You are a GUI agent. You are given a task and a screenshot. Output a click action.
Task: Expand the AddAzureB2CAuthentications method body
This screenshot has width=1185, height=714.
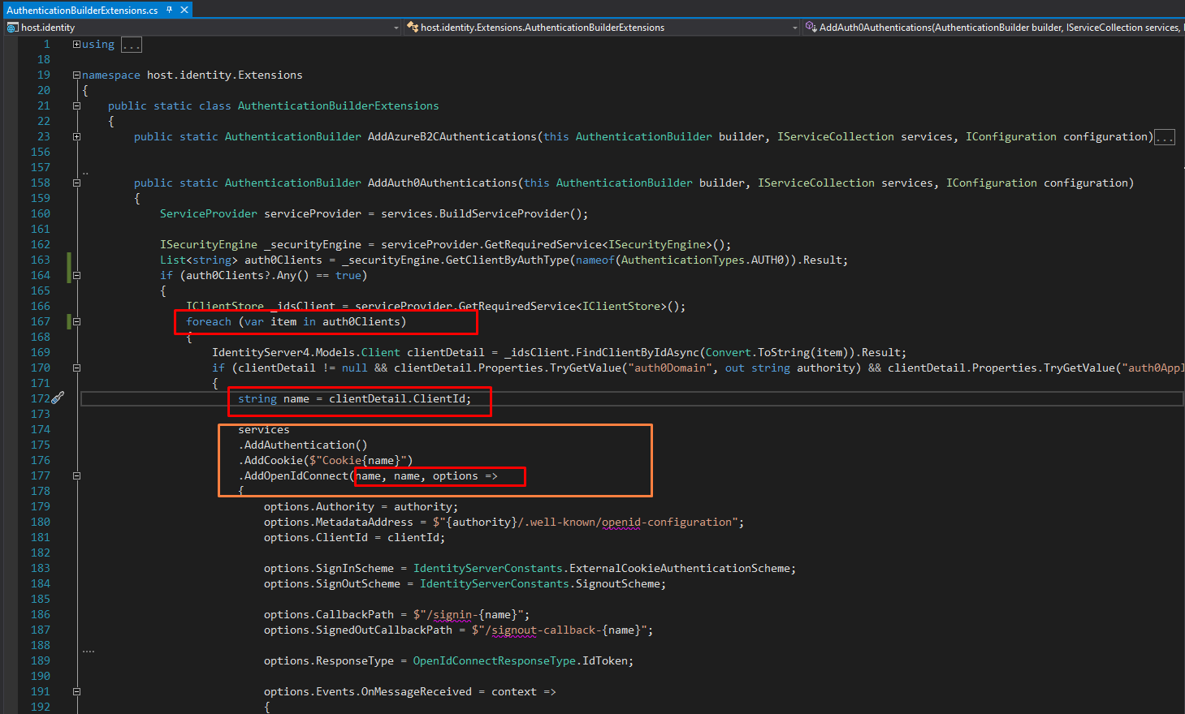(x=76, y=135)
